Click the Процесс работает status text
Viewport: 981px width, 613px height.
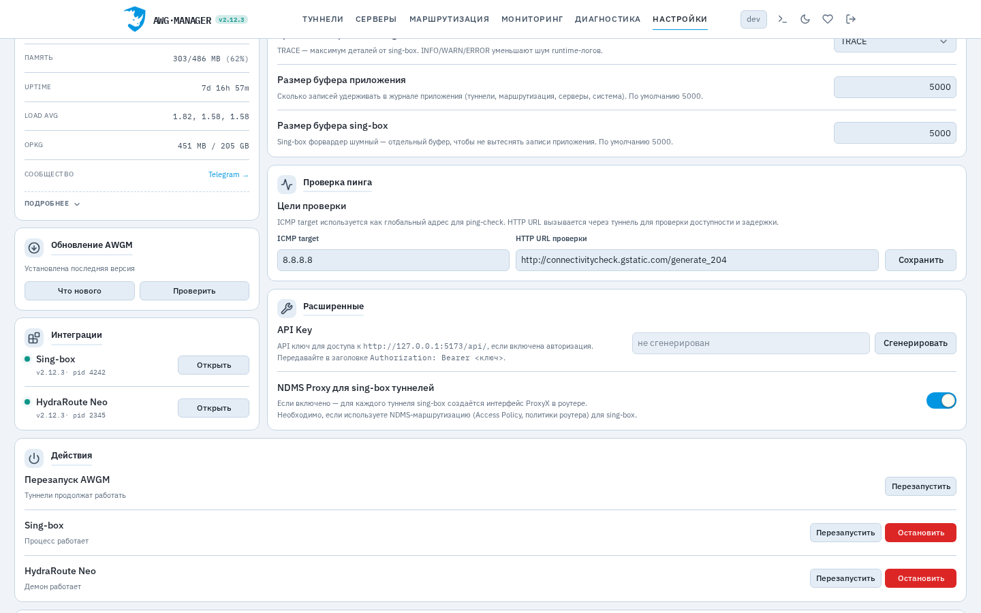coord(57,541)
